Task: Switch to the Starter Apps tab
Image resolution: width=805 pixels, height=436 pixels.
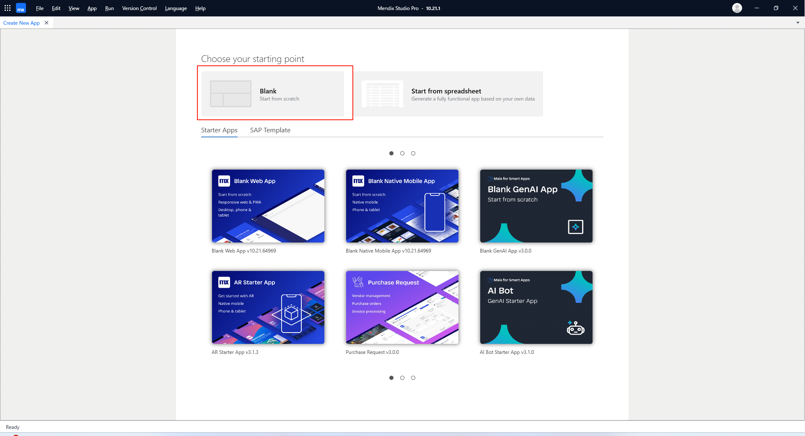Action: (219, 130)
